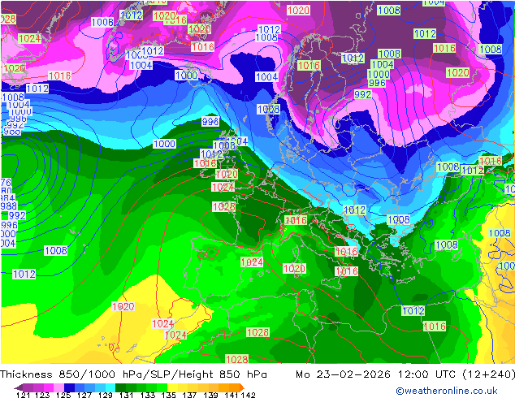Screen dimensions: 515x398
Task: Click the 121 legend scale value
Action: tap(24, 395)
